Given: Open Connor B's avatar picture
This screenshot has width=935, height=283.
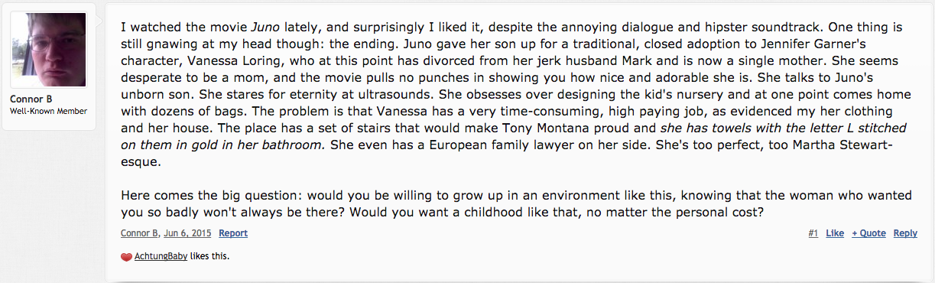Looking at the screenshot, I should coord(49,50).
